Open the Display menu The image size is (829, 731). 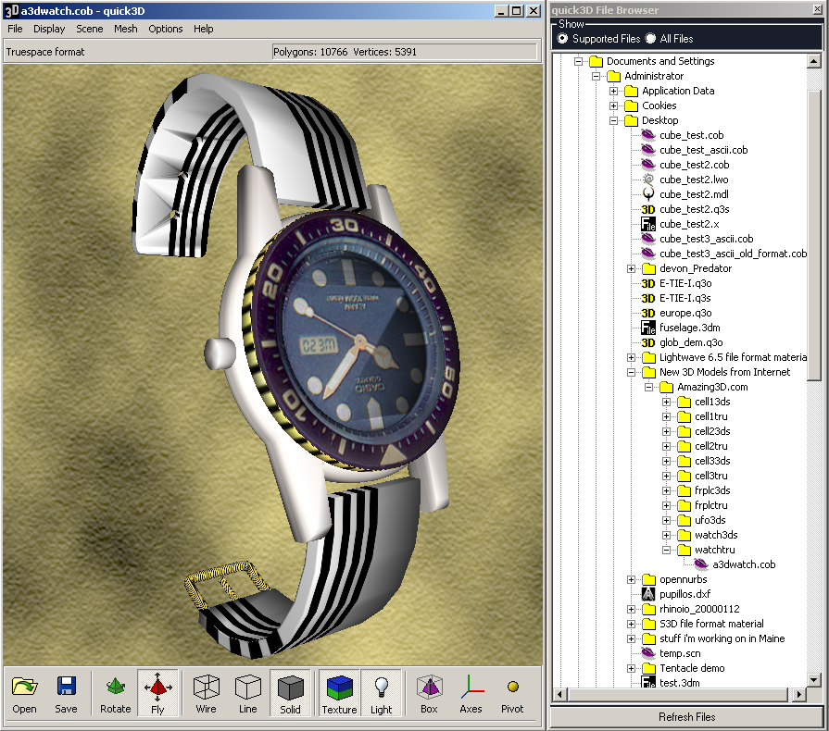[49, 29]
